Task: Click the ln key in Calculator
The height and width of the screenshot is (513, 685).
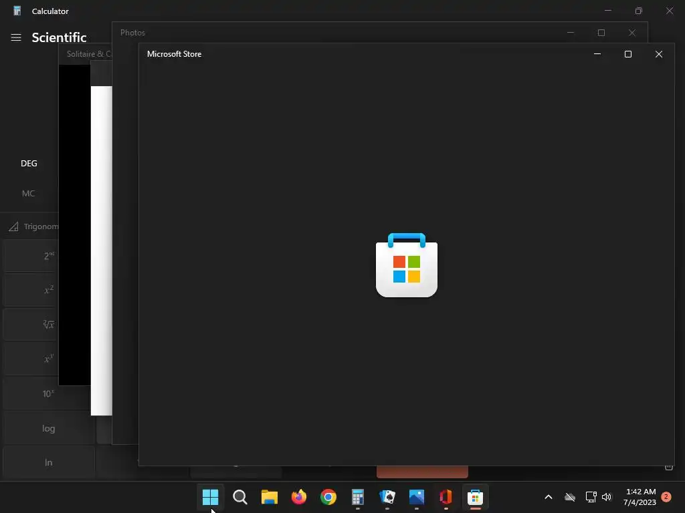Action: (48, 462)
